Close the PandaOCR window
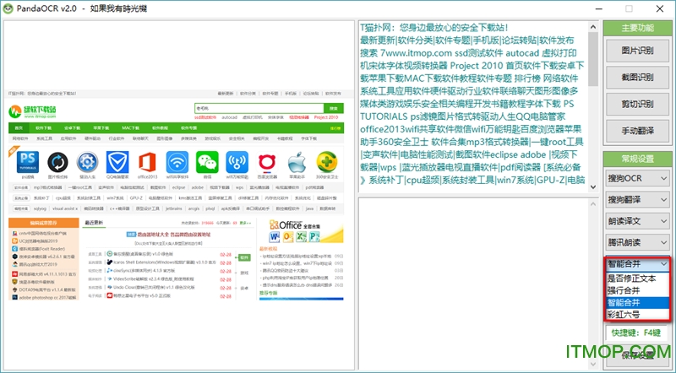The image size is (676, 373). coord(660,8)
